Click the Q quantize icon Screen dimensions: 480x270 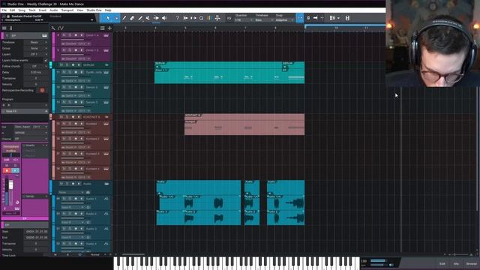[202, 18]
